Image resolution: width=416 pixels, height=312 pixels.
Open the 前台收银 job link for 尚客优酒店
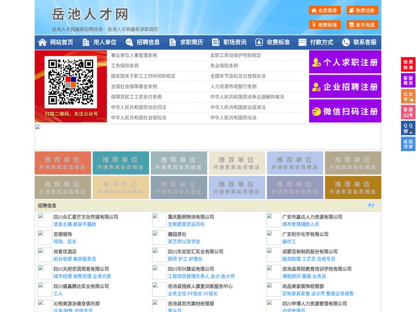62,259
